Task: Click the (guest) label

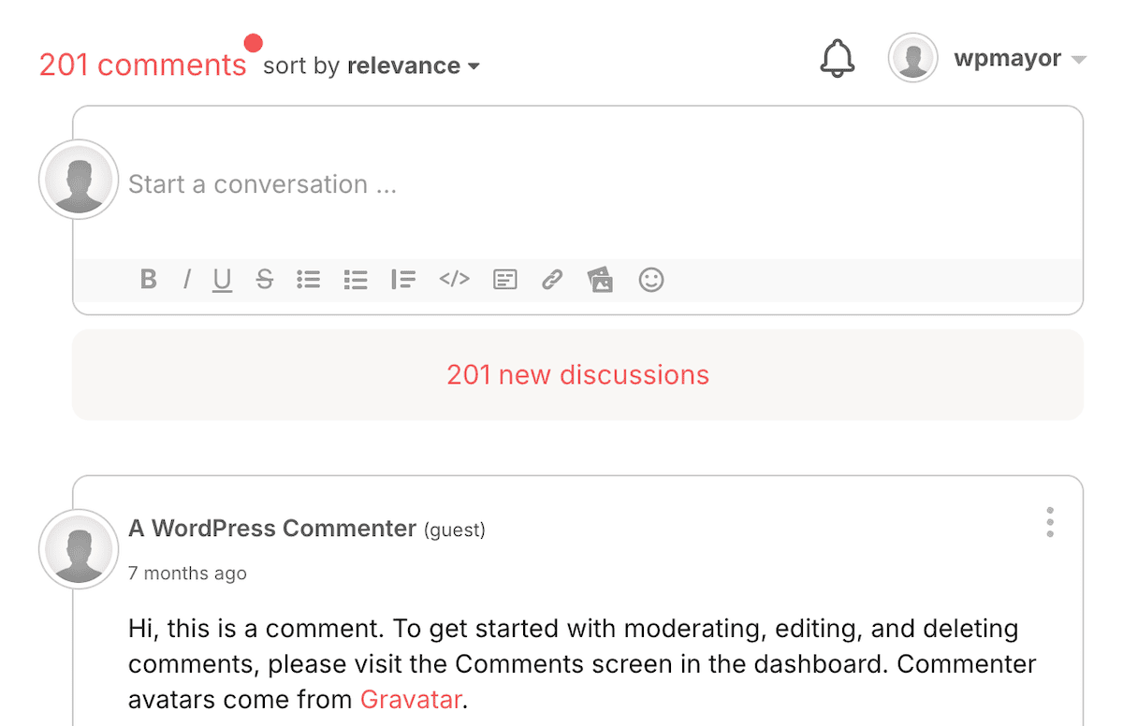Action: click(x=455, y=530)
